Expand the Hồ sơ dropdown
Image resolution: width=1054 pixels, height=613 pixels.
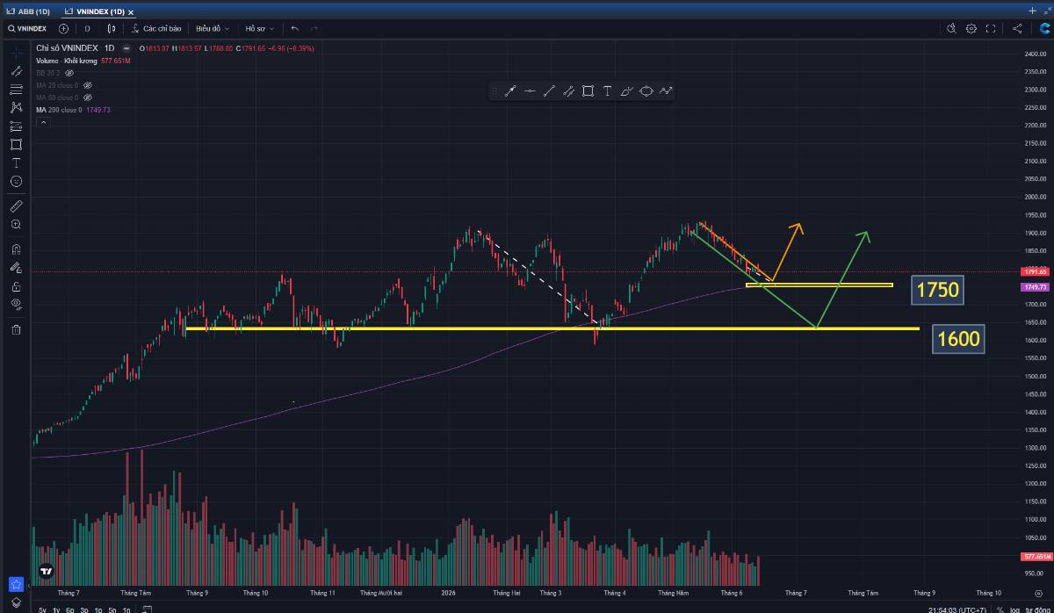pyautogui.click(x=260, y=28)
